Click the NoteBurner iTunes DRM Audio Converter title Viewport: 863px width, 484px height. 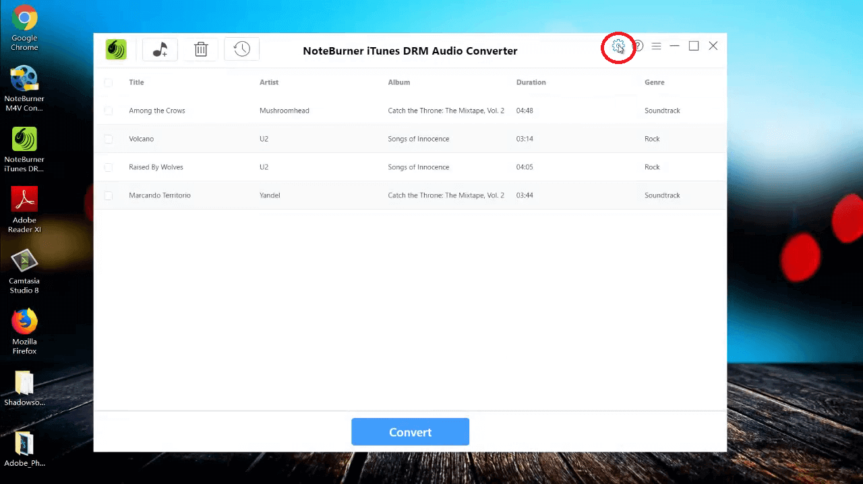click(x=410, y=51)
